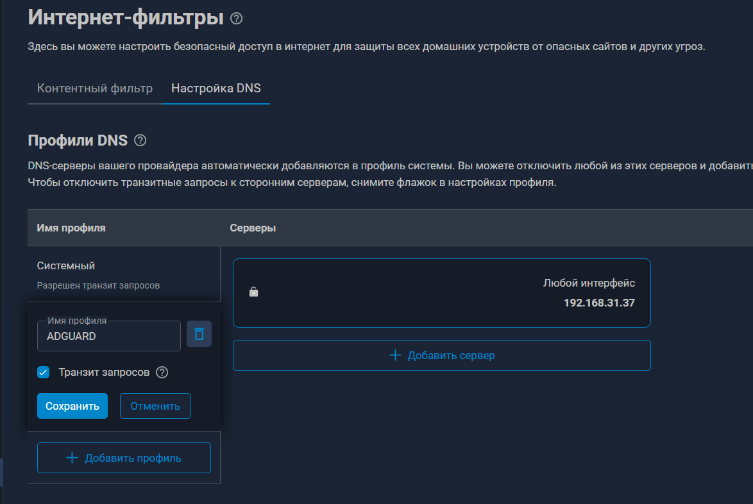Click the plus icon on Добавить сервер
This screenshot has height=504, width=753.
[x=395, y=355]
